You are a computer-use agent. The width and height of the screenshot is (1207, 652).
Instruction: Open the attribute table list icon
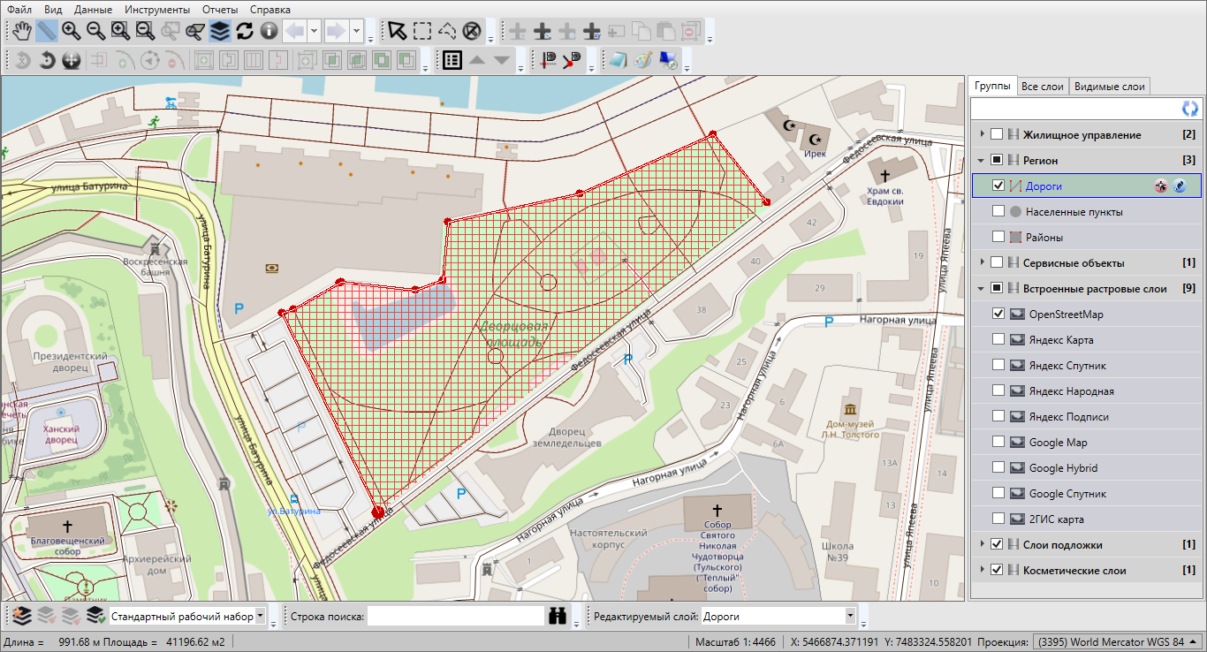click(x=452, y=60)
